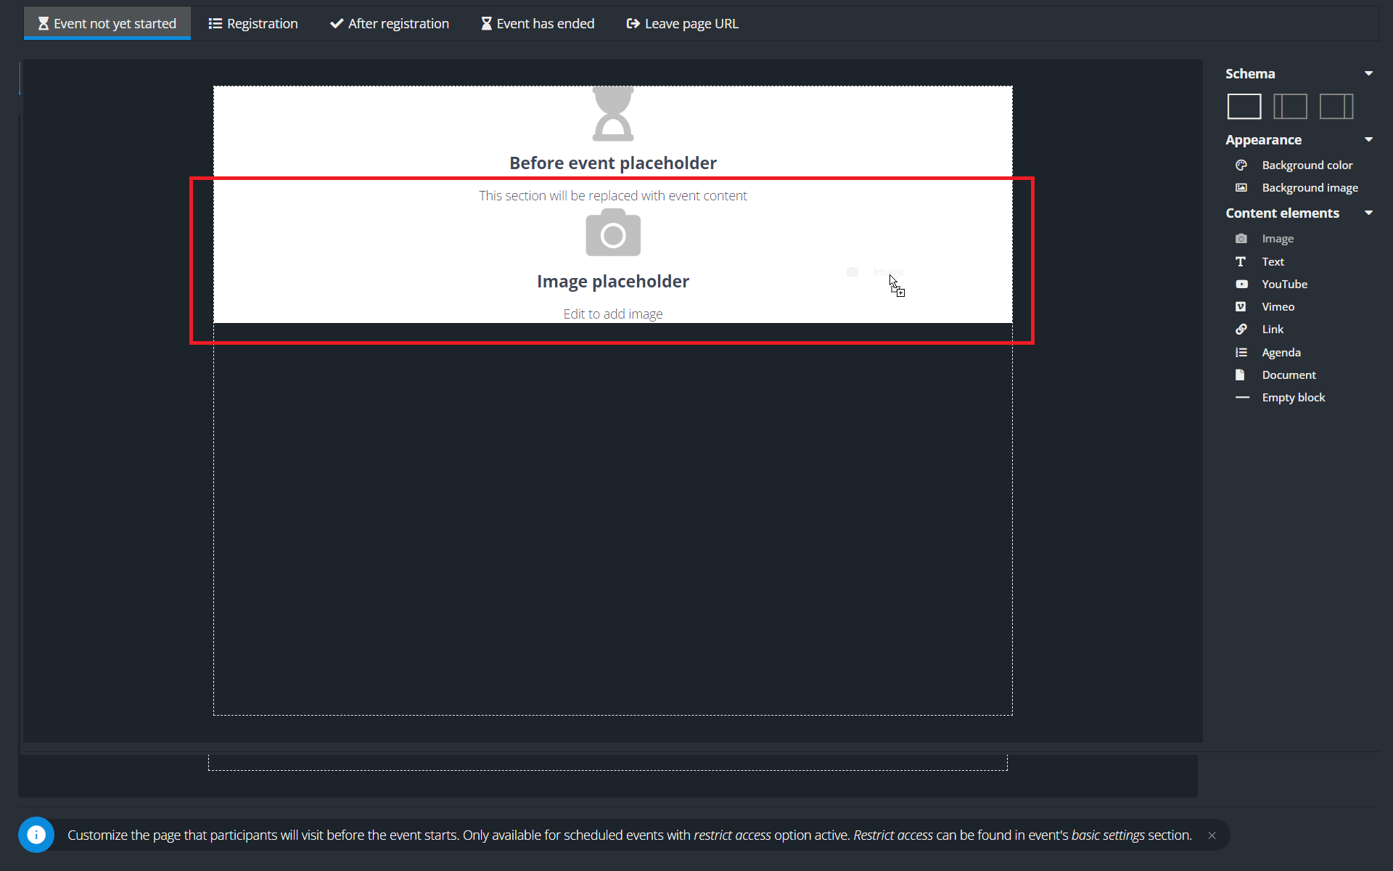Click the Agenda list icon
The height and width of the screenshot is (871, 1393).
1241,352
